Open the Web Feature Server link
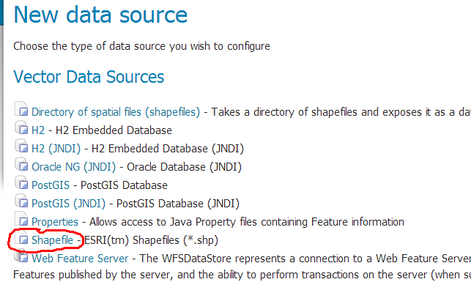This screenshot has height=293, width=471. [80, 259]
